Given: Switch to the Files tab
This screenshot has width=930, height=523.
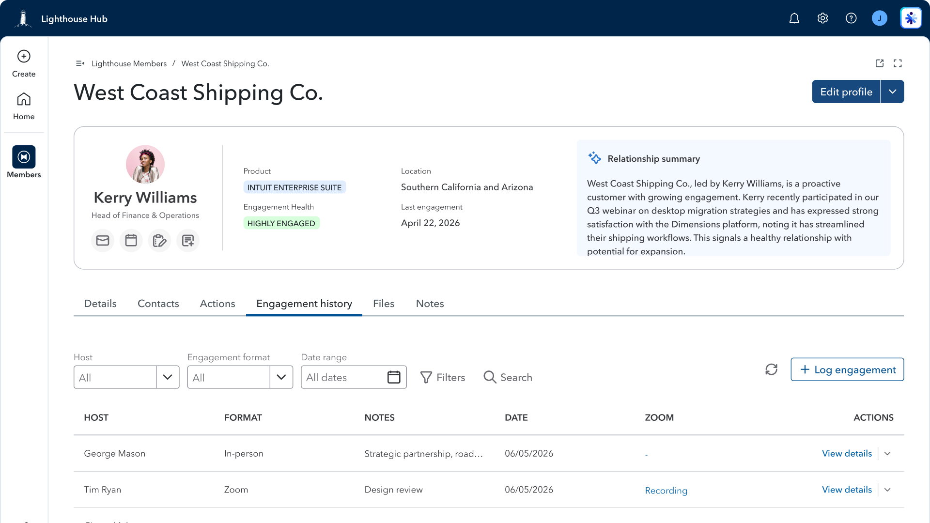Looking at the screenshot, I should click(384, 304).
